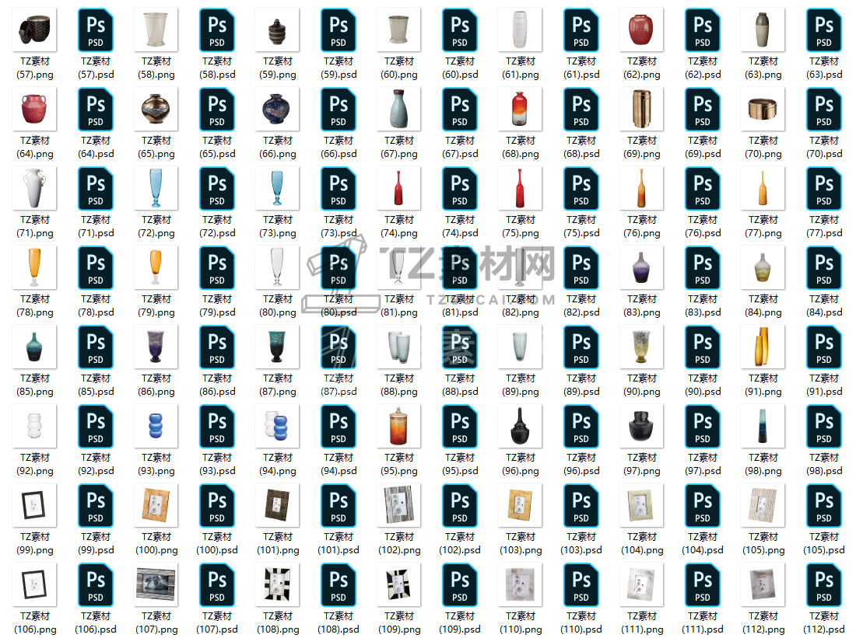
Task: Click the file name TZ素材 (90).psd
Action: 703,385
